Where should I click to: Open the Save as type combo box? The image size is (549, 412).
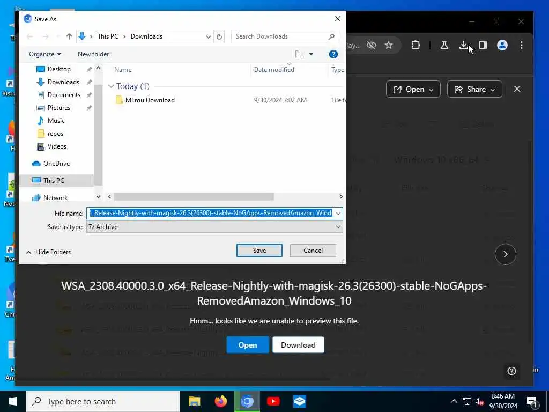214,227
